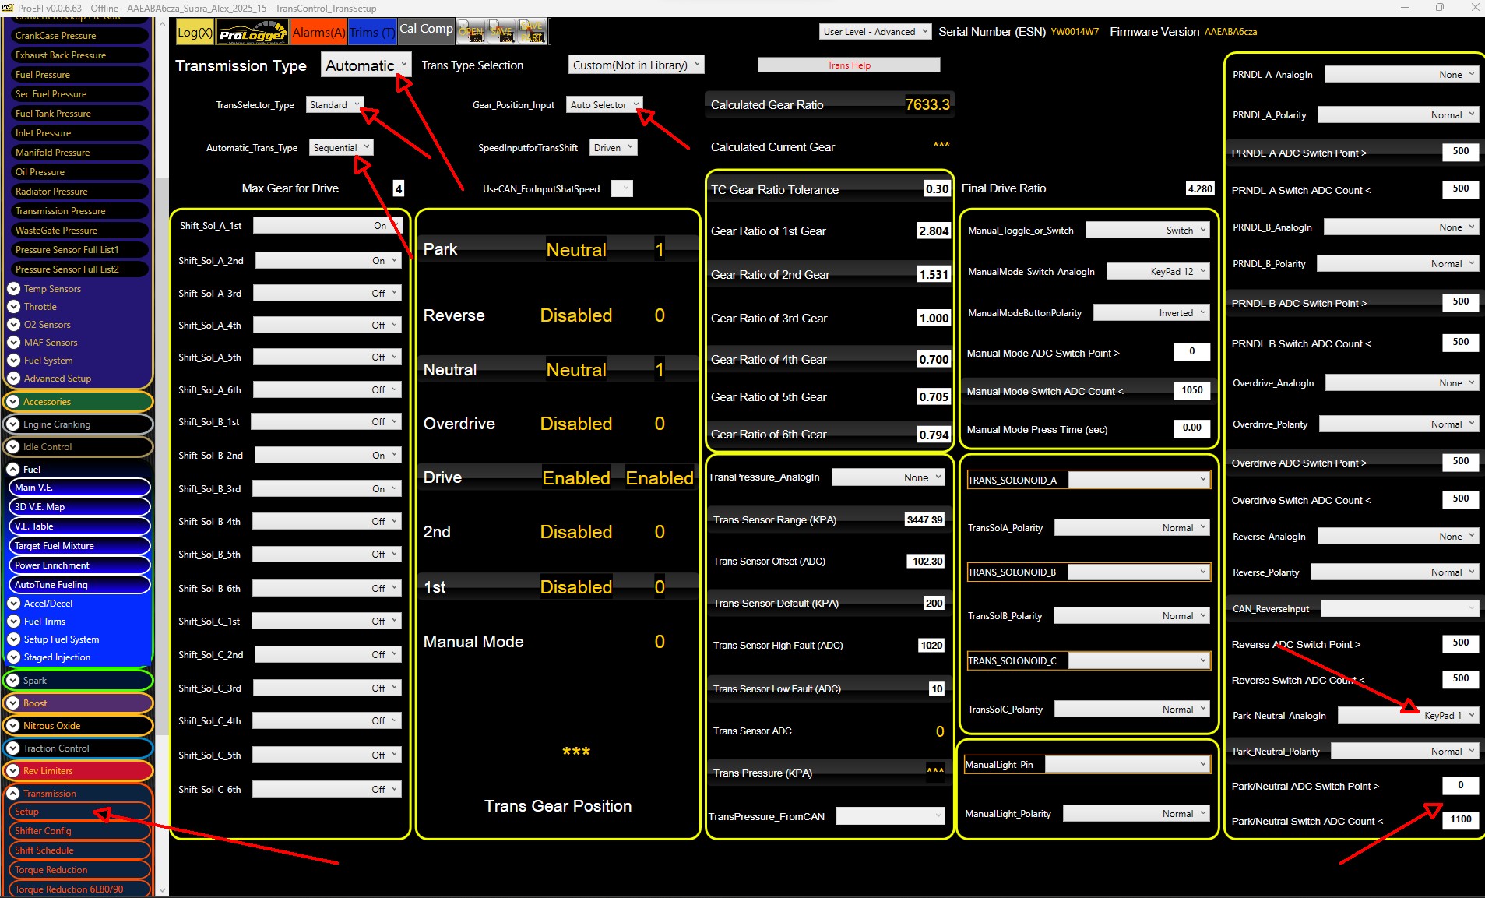Toggle Shift_Sol_A_1st On/Off selector
Image resolution: width=1485 pixels, height=898 pixels.
click(x=327, y=226)
